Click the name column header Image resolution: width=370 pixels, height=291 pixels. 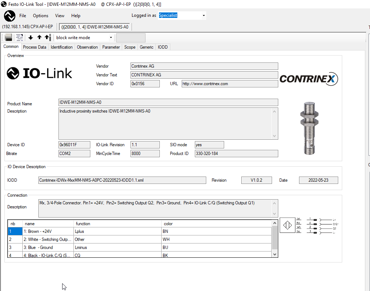pos(48,223)
